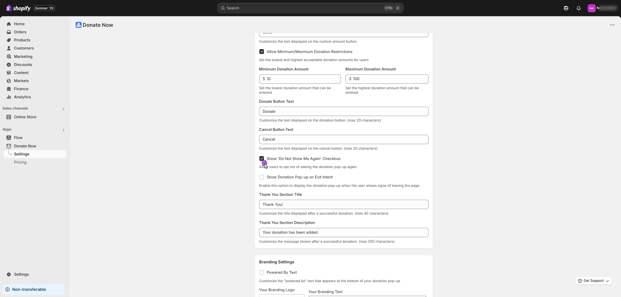This screenshot has width=621, height=297.
Task: Click the Donate Button Text field
Action: [x=344, y=111]
